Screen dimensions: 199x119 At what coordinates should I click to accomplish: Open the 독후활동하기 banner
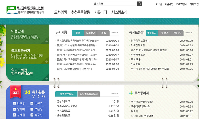pos(28,54)
